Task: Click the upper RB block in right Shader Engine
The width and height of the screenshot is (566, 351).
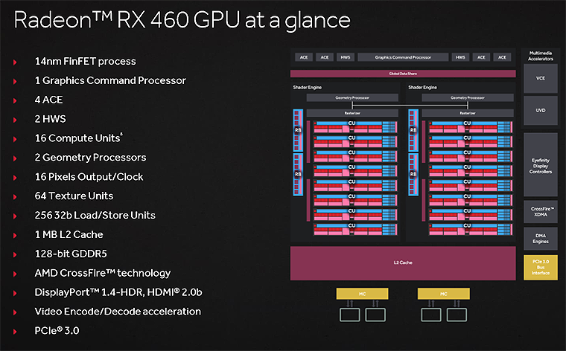Action: pyautogui.click(x=413, y=130)
